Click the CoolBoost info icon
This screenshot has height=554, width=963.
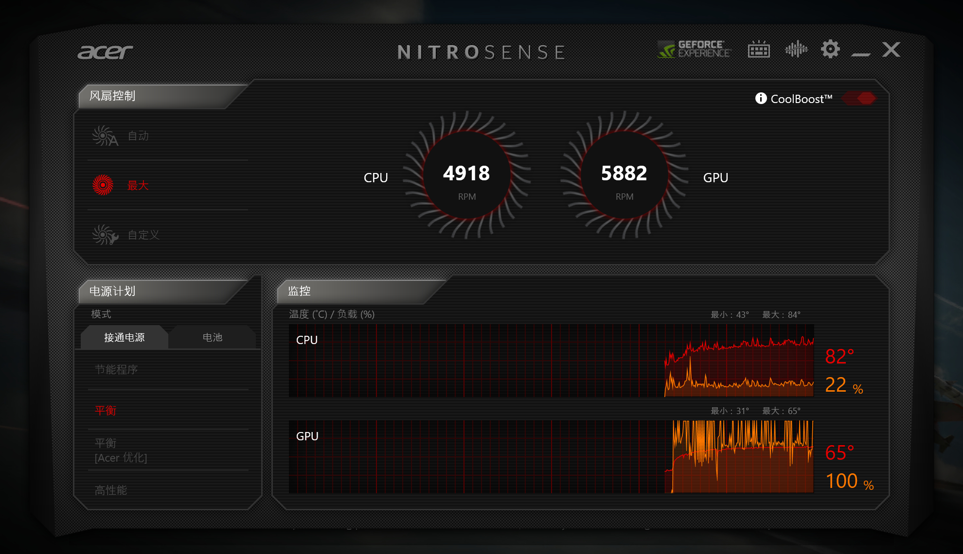tap(761, 98)
